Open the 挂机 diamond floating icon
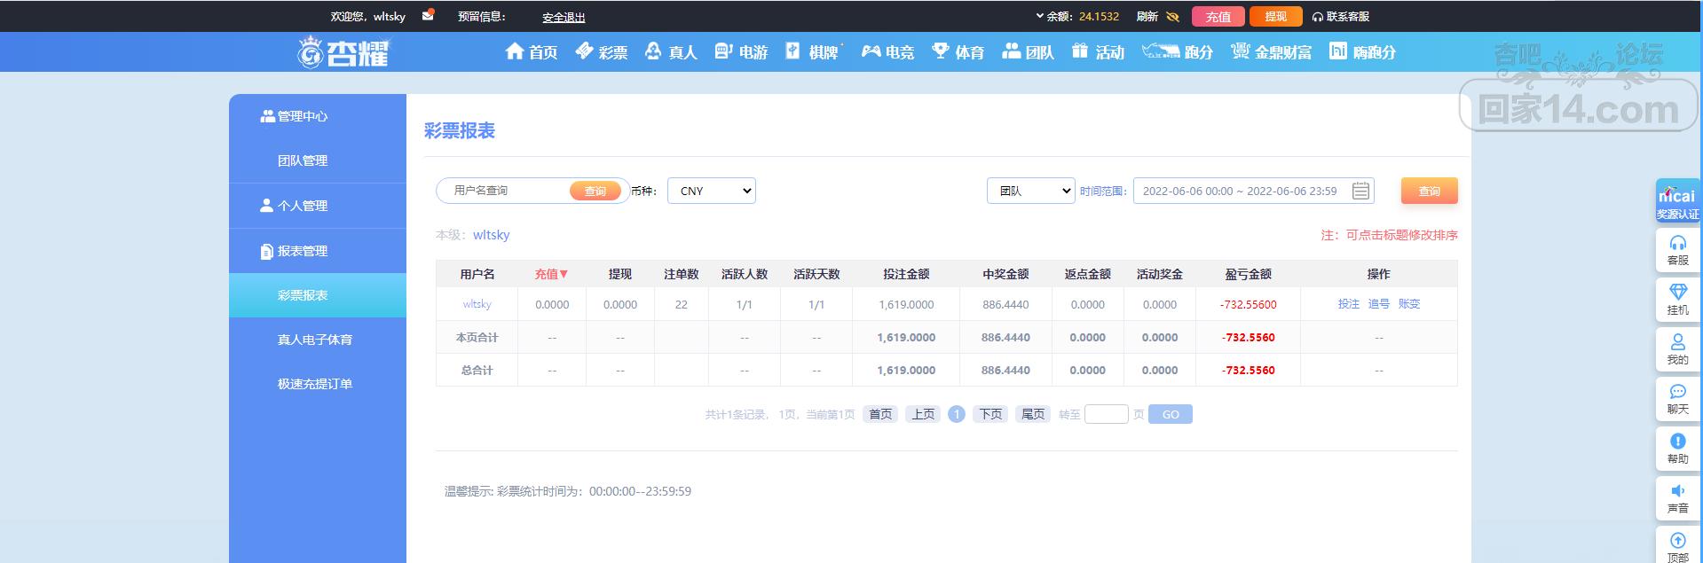 [1677, 300]
